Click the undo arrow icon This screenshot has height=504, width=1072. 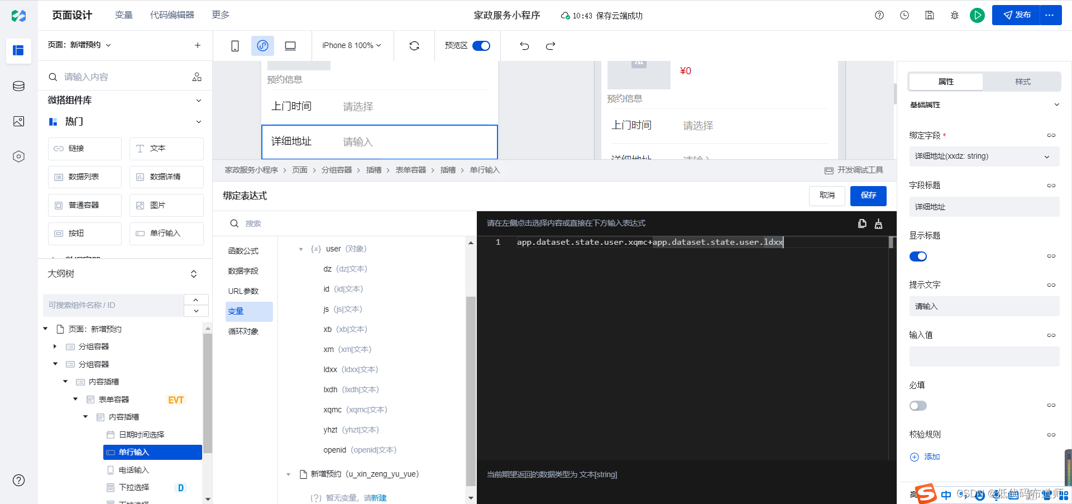[524, 46]
